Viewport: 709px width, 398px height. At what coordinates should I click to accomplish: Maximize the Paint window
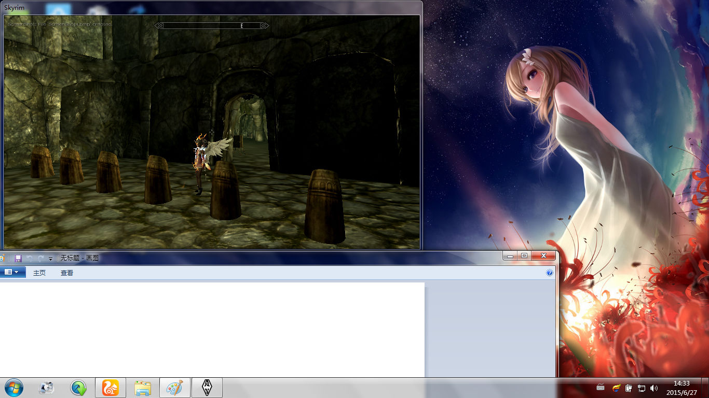point(524,255)
